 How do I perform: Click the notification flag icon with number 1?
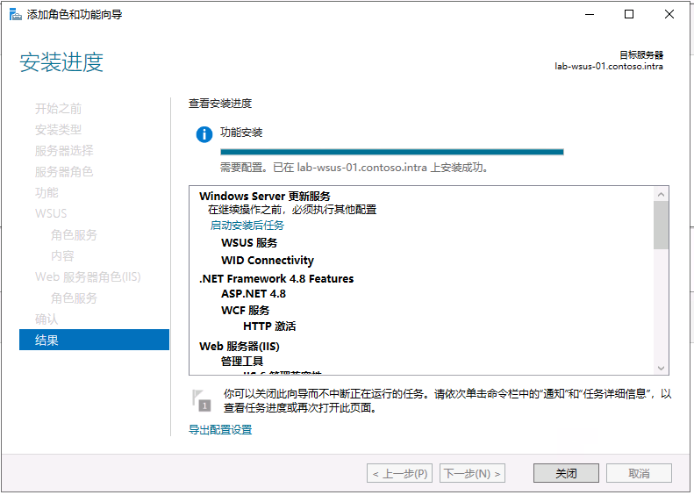pos(202,401)
